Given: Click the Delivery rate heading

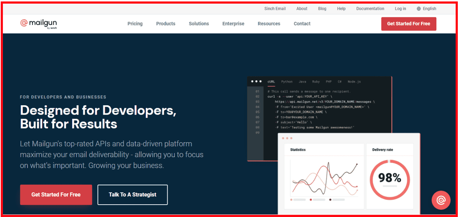Looking at the screenshot, I should (x=382, y=150).
